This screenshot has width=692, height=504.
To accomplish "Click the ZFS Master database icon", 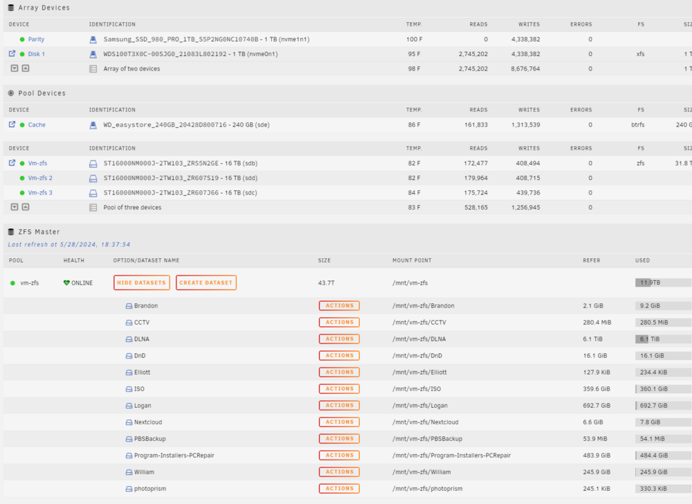I will pos(11,232).
